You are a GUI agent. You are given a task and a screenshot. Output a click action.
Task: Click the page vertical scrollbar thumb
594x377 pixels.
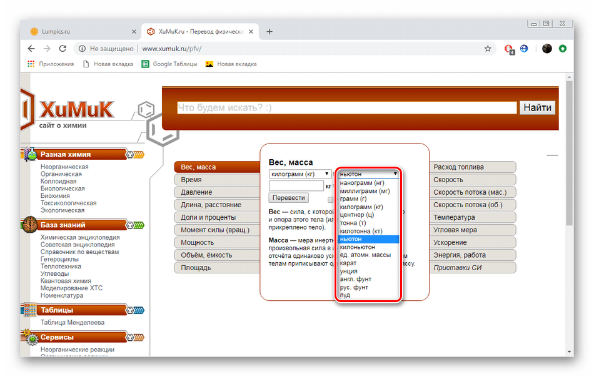tap(569, 153)
